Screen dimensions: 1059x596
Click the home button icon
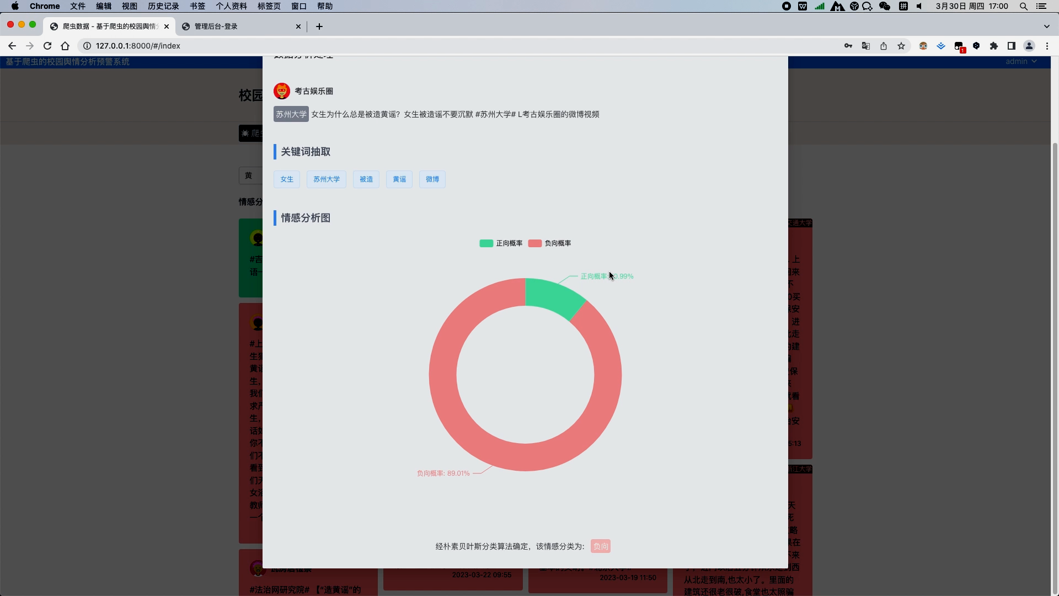[65, 46]
